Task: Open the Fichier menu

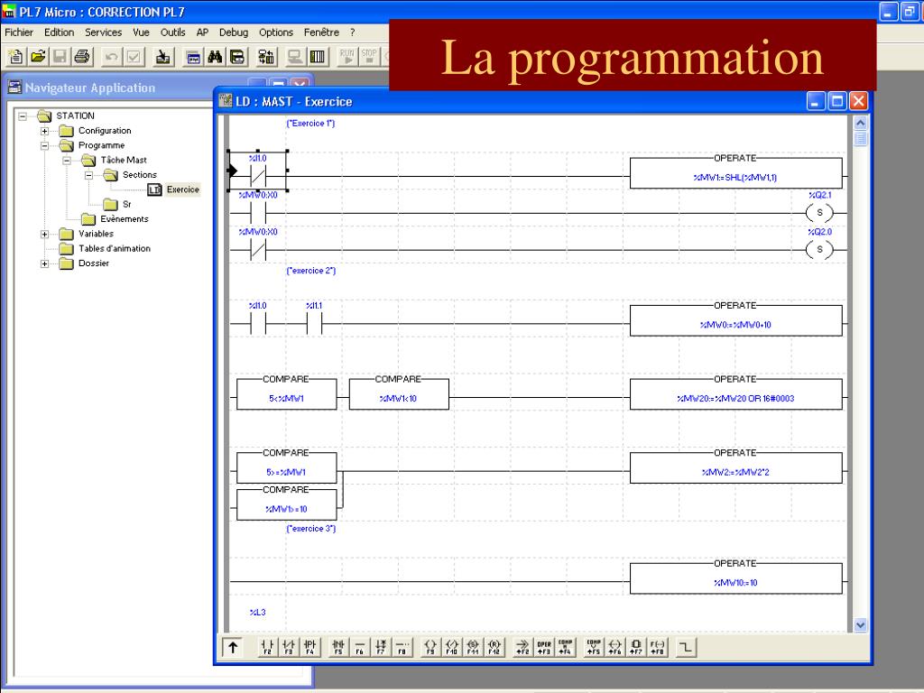Action: tap(19, 32)
